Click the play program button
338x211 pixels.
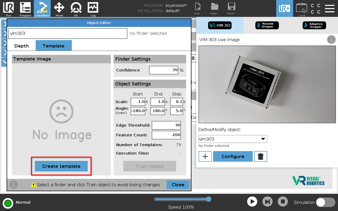pyautogui.click(x=252, y=202)
